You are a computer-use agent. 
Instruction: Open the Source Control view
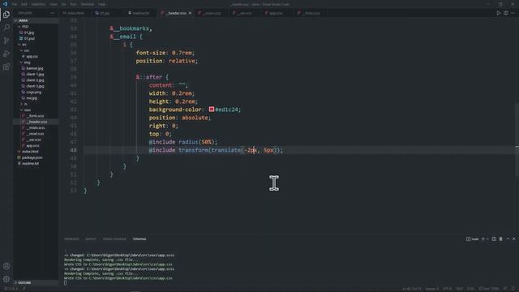pyautogui.click(x=6, y=41)
